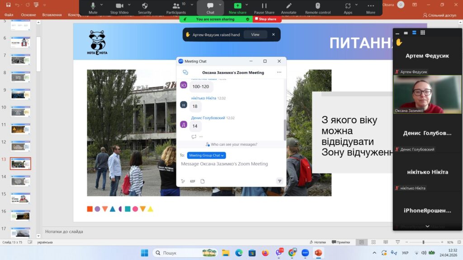
Task: Click Pause Share in Zoom toolbar
Action: pyautogui.click(x=264, y=6)
